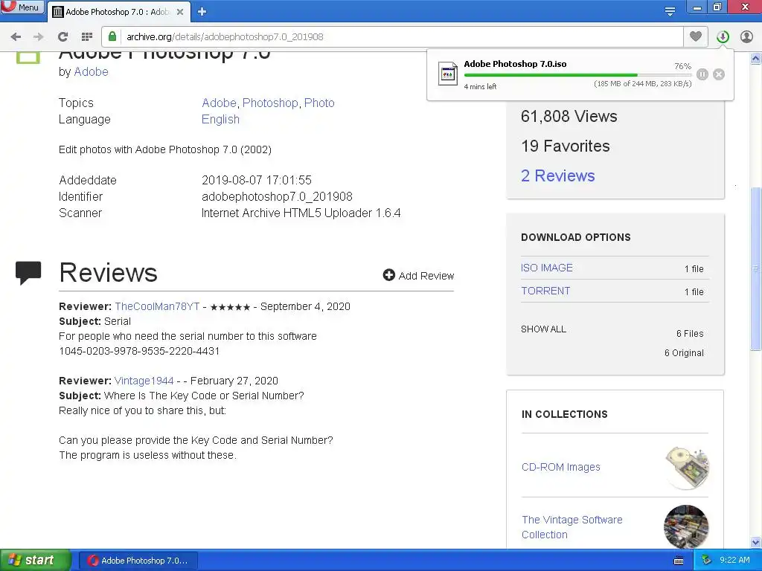Image resolution: width=762 pixels, height=571 pixels.
Task: Switch to the Adobe Photoshop 7.0 tab
Action: point(118,12)
